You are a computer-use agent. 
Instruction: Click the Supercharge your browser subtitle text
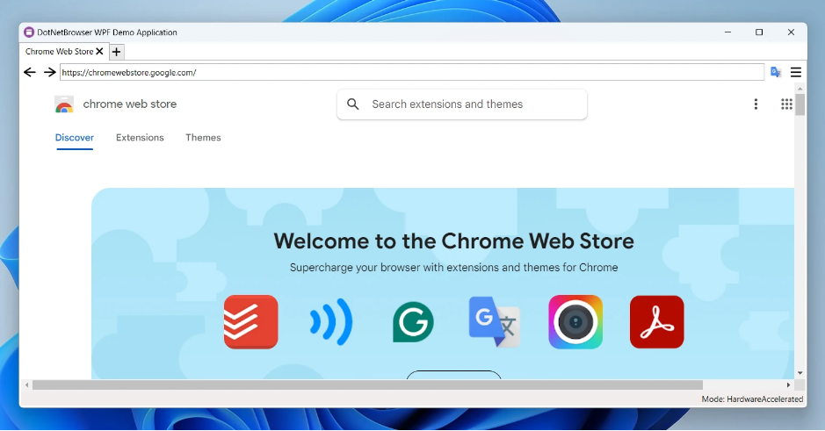point(453,268)
